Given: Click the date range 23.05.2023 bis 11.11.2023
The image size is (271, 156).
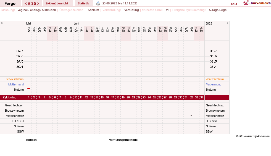Looking at the screenshot, I should click(120, 3).
